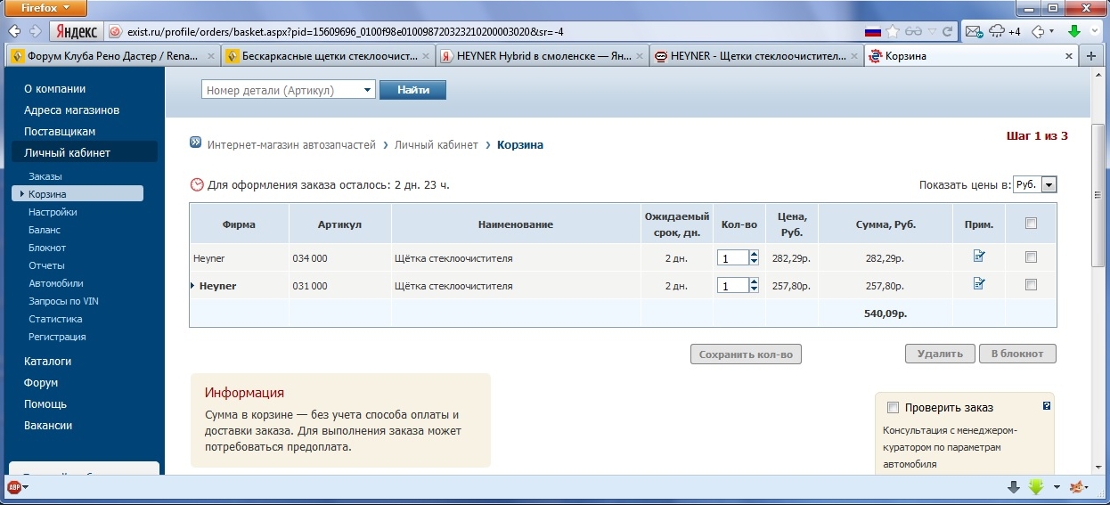The image size is (1110, 505).
Task: Tick the checkbox for Heyner 034 000 row
Action: coord(1031,257)
